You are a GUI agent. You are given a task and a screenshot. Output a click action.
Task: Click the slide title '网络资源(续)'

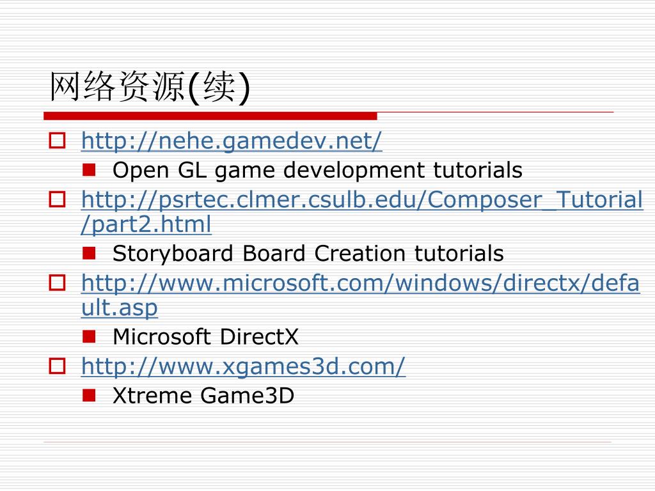[x=150, y=87]
